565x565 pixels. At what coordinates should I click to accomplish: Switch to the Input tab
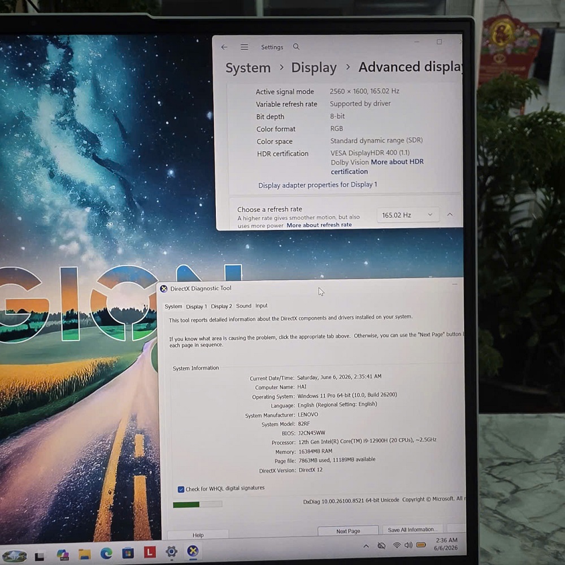tap(261, 306)
